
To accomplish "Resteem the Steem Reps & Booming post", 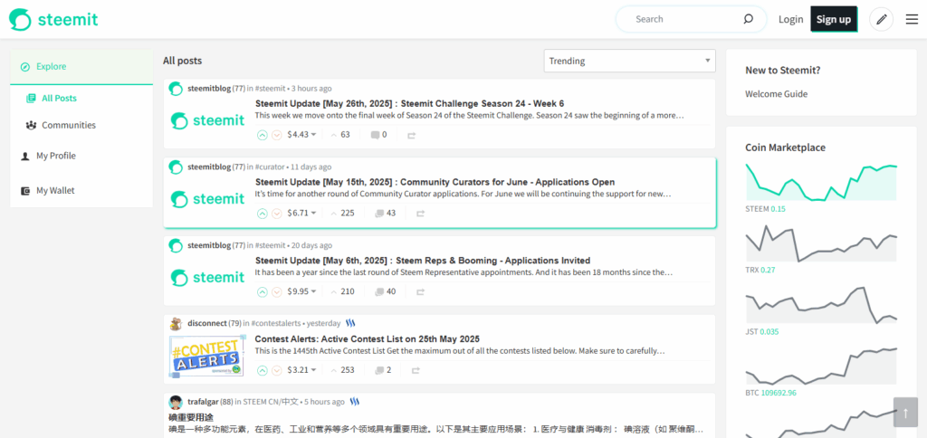I will coord(419,292).
